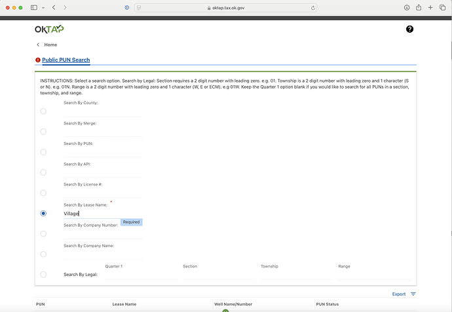The width and height of the screenshot is (452, 312).
Task: Go back with Safari's back arrow
Action: click(x=54, y=7)
